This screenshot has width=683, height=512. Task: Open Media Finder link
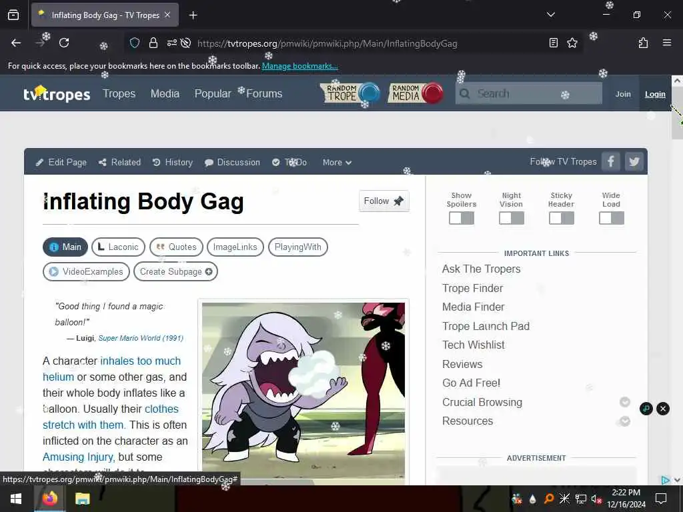coord(473,307)
